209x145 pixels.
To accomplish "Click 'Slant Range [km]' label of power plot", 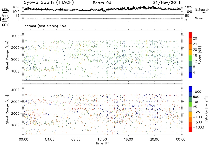I will coord(7,55).
